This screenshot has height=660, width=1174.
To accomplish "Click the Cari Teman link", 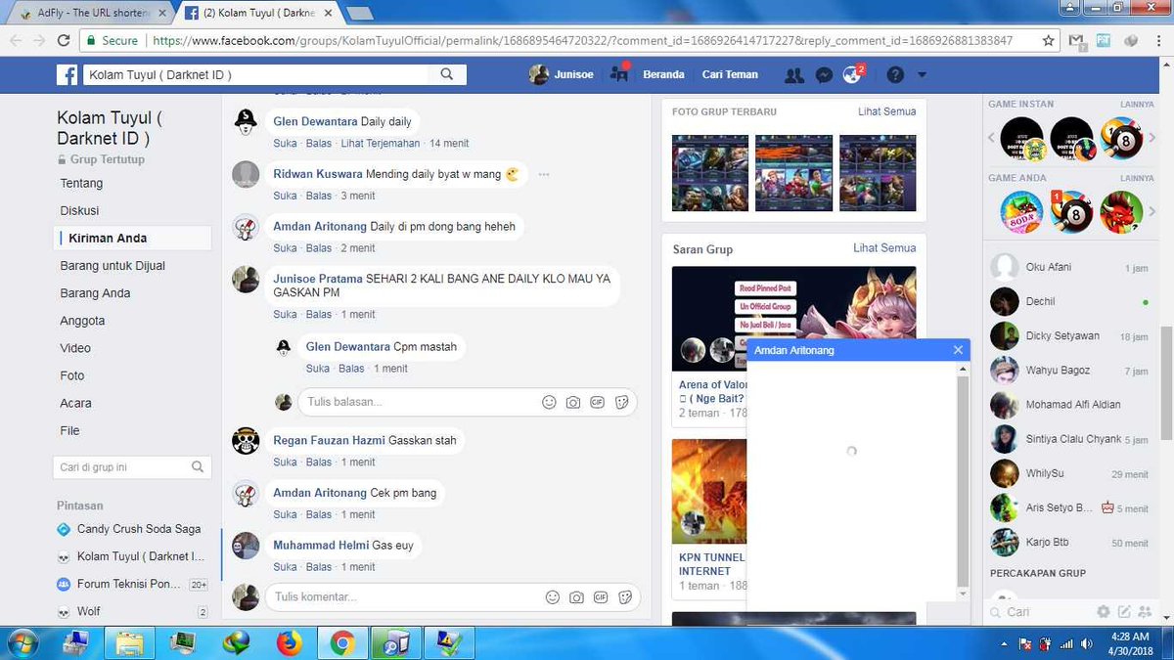I will [x=730, y=75].
